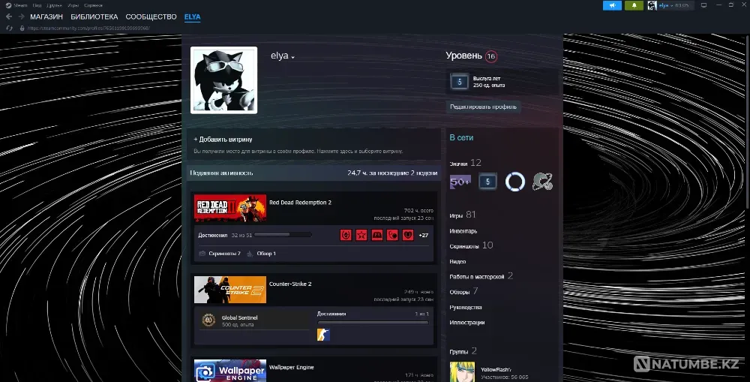Open Значки 12 badges link
750x382 pixels.
pyautogui.click(x=466, y=164)
